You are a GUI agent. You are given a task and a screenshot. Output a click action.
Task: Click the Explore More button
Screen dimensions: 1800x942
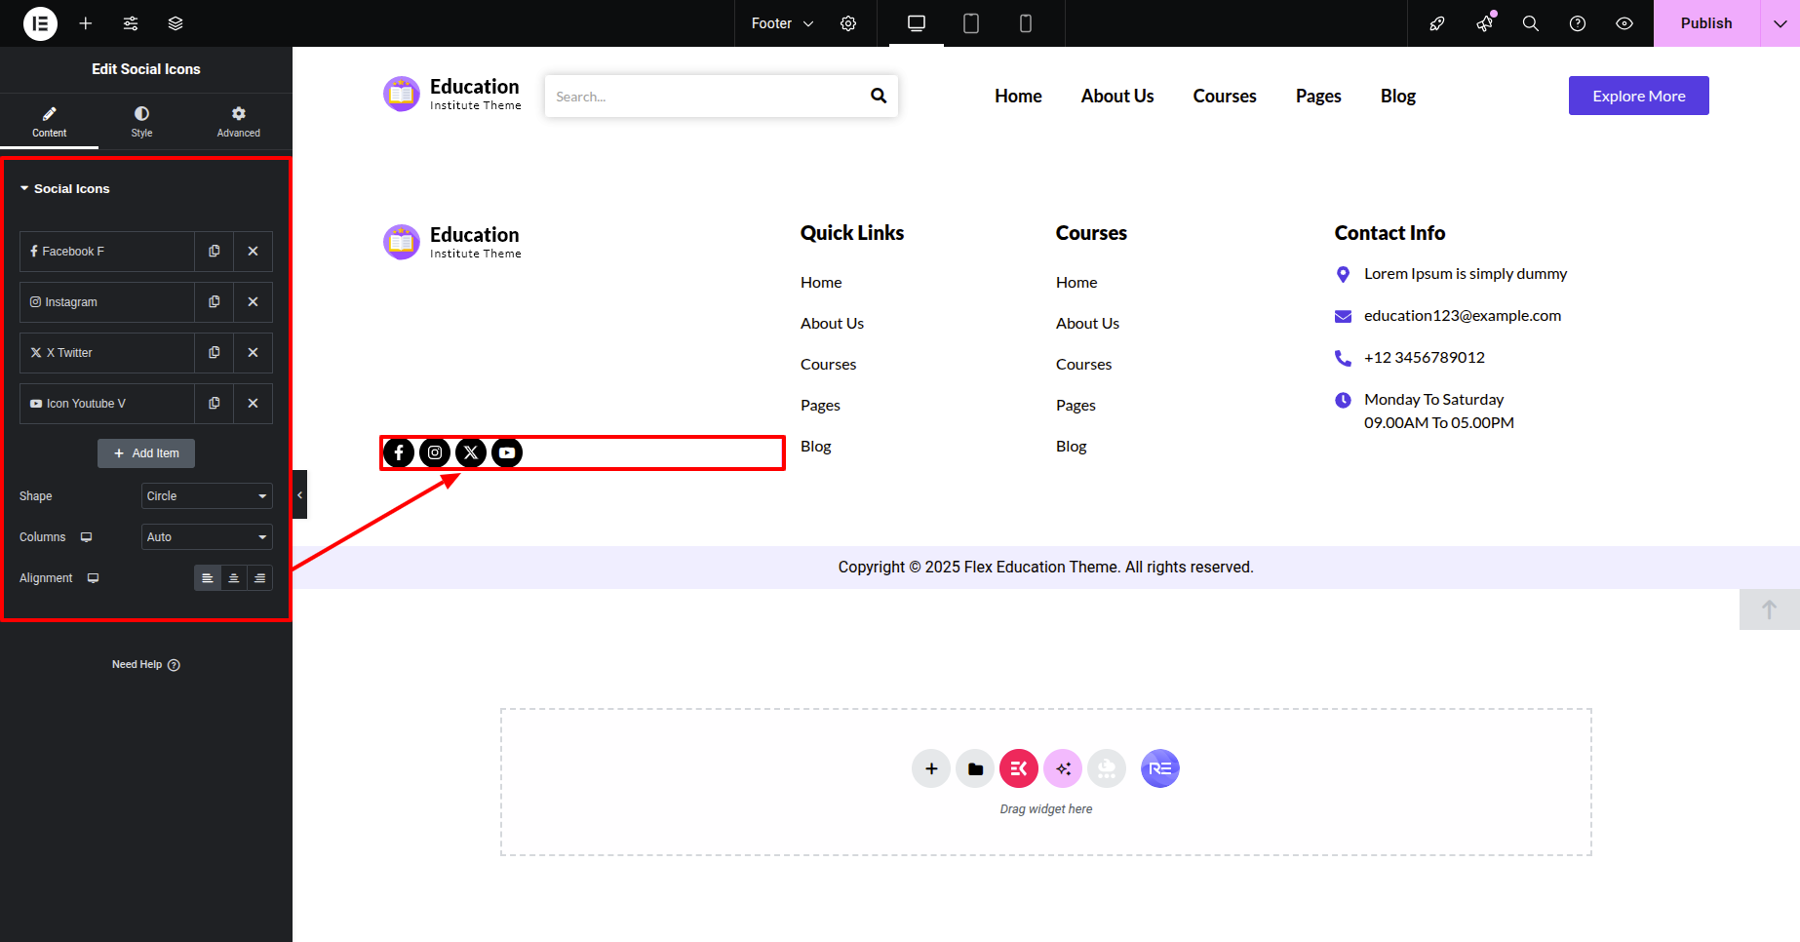[1639, 96]
